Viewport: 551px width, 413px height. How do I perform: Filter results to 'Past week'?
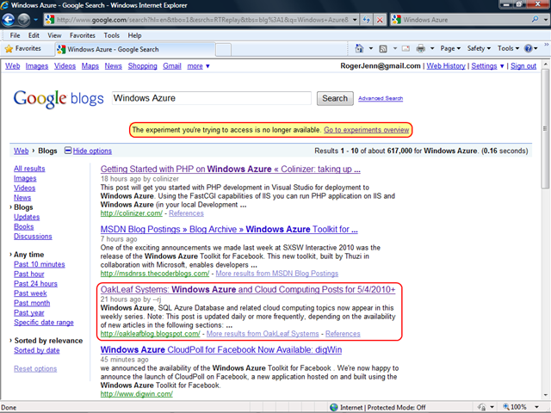[x=30, y=293]
